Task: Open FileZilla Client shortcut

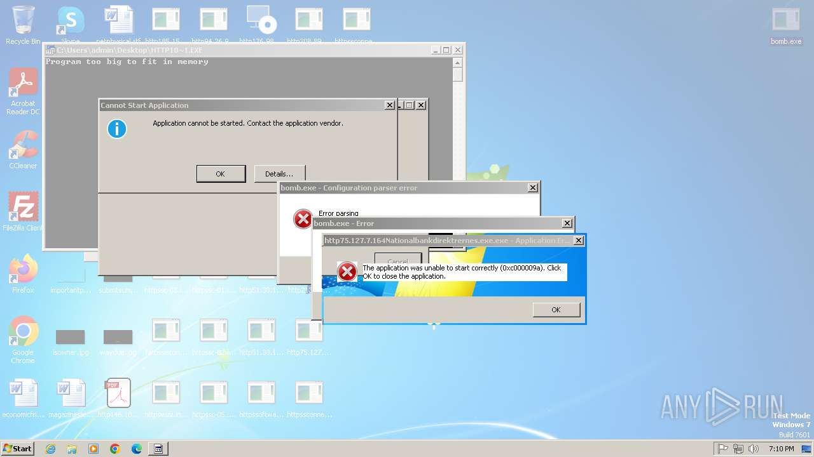Action: click(x=23, y=211)
